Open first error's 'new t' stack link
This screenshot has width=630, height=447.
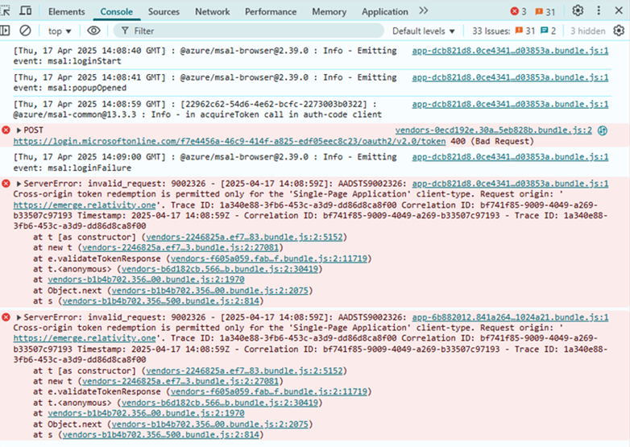(180, 247)
